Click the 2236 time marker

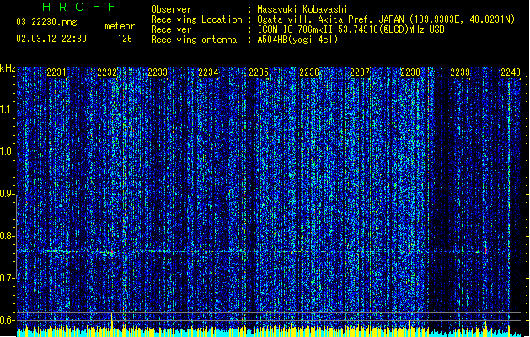(309, 72)
